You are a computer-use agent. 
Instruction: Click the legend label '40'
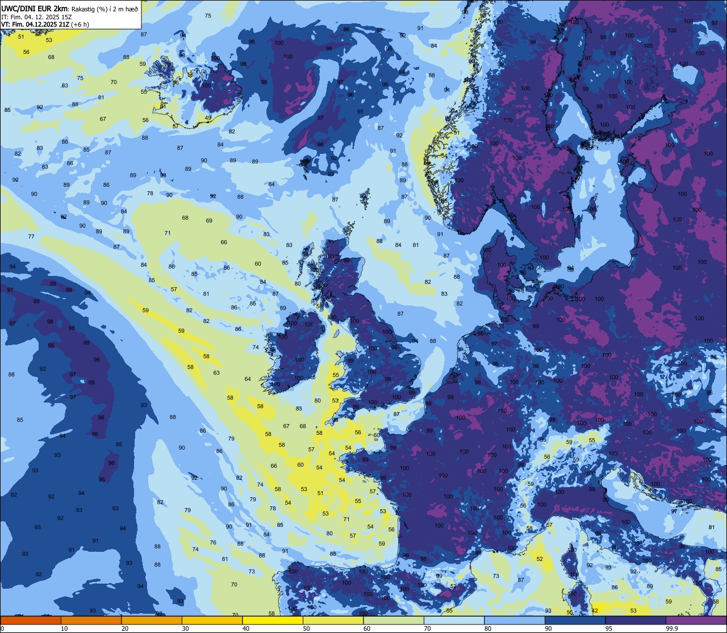[x=246, y=628]
